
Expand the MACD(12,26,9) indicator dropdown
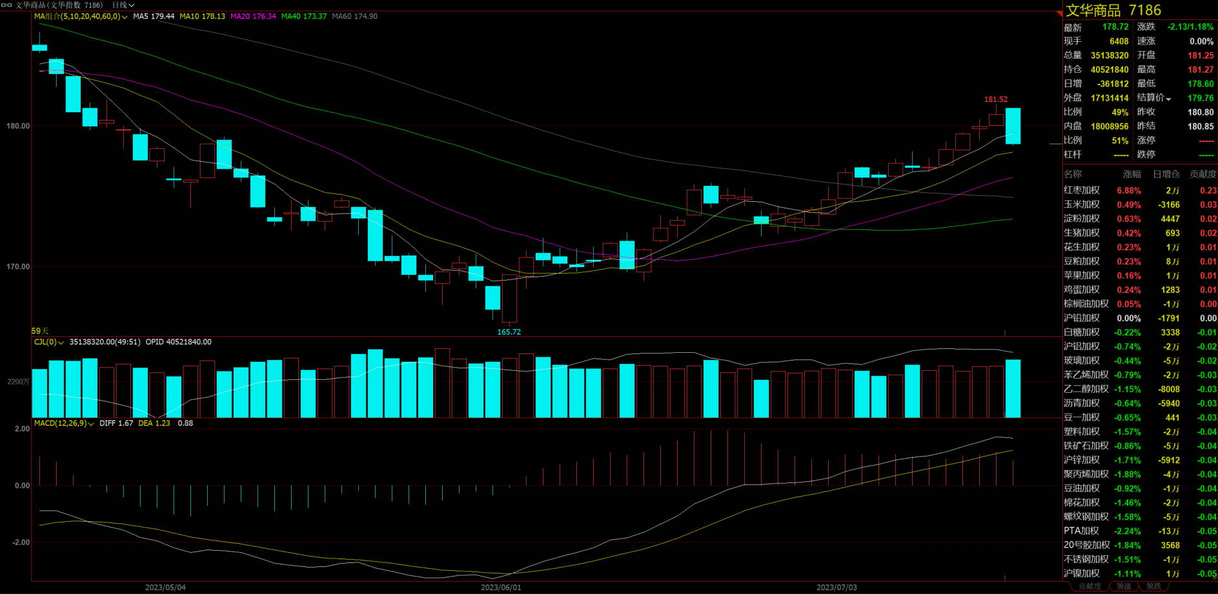pos(64,424)
